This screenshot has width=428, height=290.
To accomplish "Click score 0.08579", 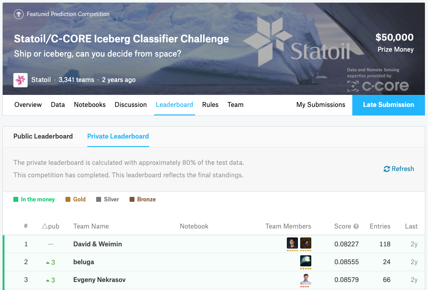I will 346,280.
